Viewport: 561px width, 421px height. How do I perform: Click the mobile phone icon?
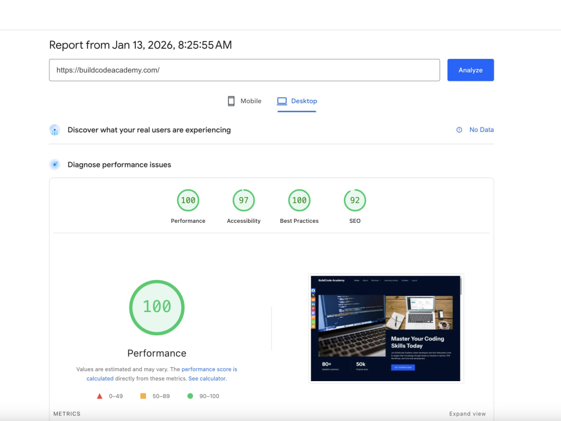click(231, 101)
